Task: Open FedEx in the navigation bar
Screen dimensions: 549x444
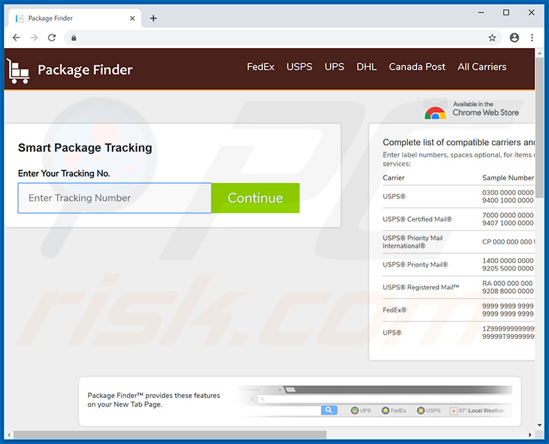Action: tap(261, 67)
